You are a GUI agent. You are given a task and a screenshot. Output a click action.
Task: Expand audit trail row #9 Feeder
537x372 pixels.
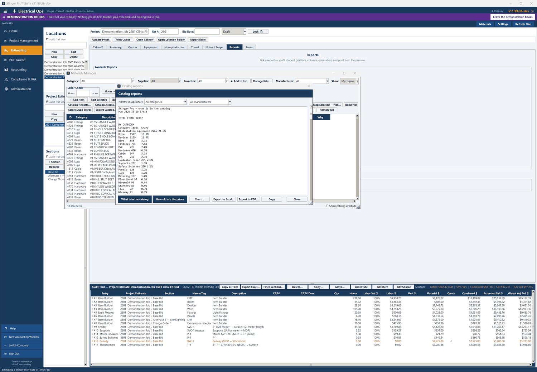(x=92, y=327)
